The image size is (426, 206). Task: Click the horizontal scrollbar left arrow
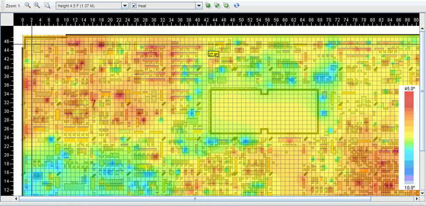click(17, 199)
